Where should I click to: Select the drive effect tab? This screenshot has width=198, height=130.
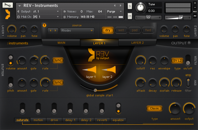pyautogui.click(x=54, y=120)
